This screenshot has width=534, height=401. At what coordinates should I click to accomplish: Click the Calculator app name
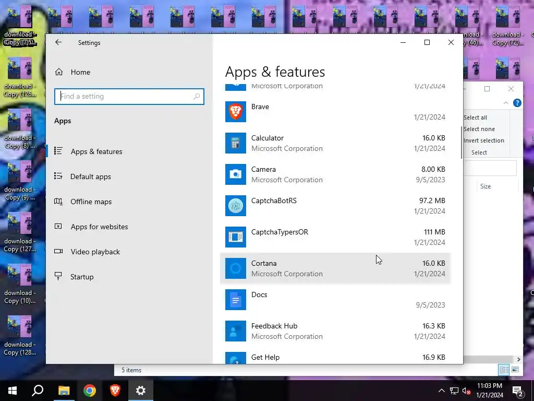click(268, 138)
